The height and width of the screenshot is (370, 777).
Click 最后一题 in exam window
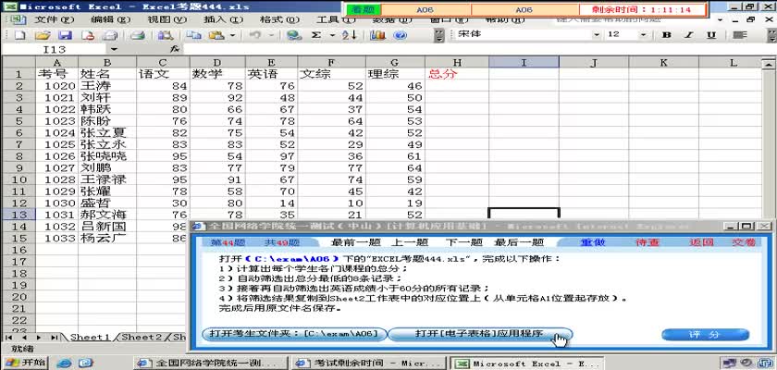[519, 242]
